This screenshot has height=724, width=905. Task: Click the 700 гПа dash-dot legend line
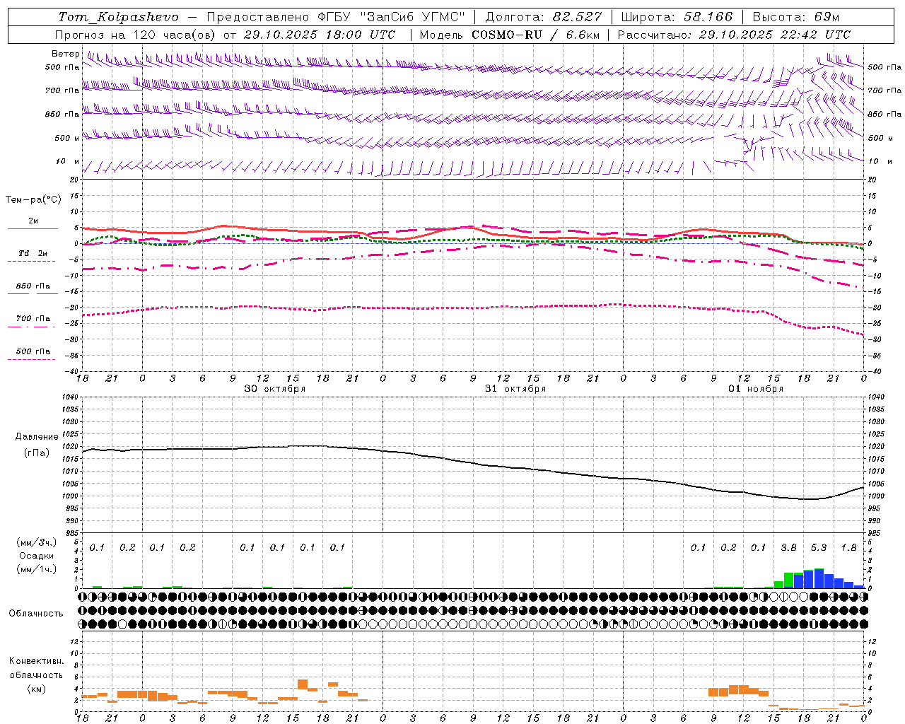33,326
